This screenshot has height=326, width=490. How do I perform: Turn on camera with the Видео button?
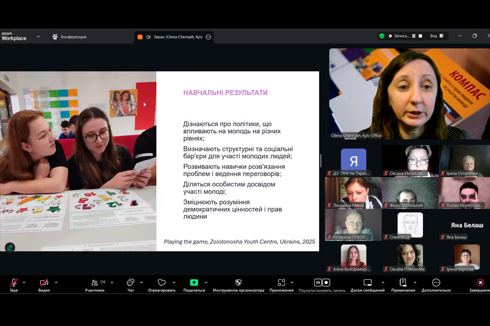pos(44,283)
